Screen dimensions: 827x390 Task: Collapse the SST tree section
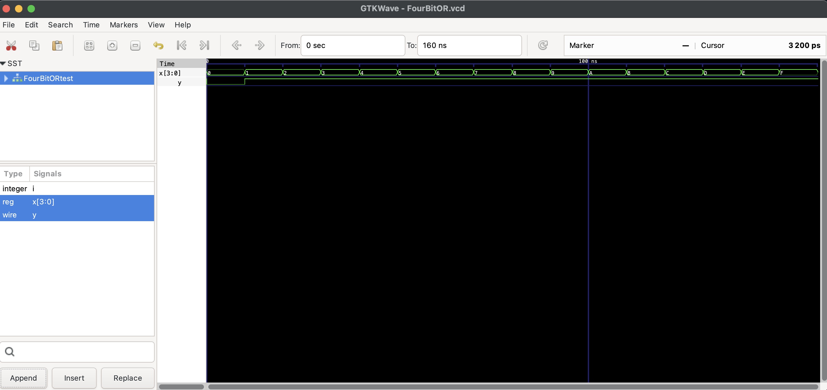click(x=3, y=63)
